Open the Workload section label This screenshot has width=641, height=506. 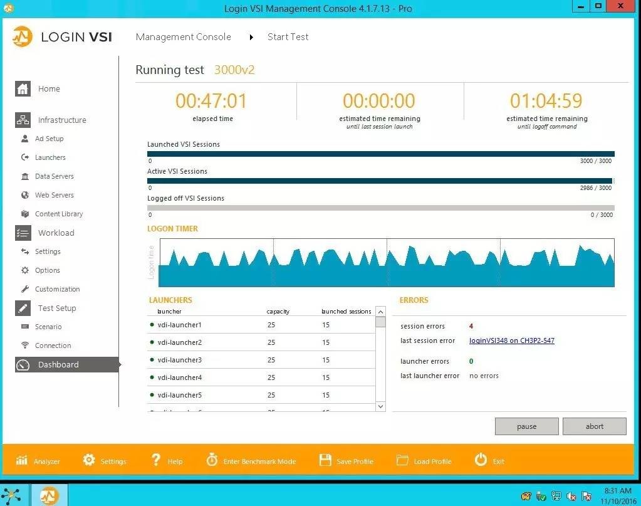pos(56,233)
